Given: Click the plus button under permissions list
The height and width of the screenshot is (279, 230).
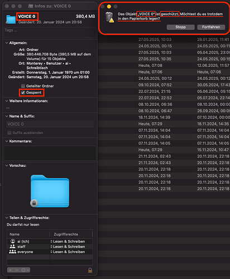Looking at the screenshot, I should tap(10, 270).
